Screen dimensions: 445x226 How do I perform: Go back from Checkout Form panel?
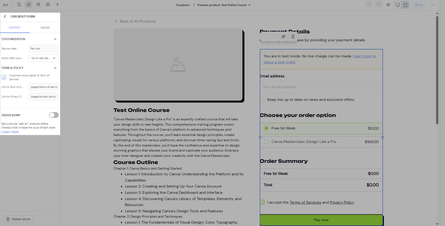tap(5, 16)
